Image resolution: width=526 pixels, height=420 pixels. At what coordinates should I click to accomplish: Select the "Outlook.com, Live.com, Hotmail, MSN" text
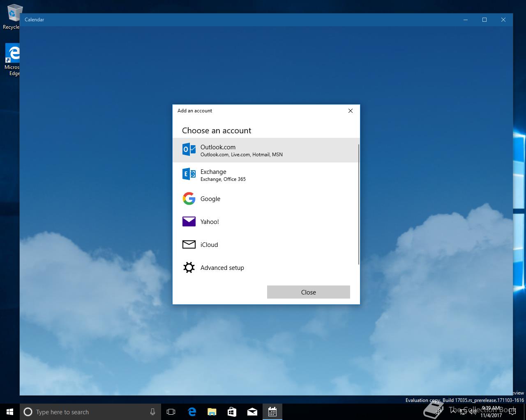point(242,155)
